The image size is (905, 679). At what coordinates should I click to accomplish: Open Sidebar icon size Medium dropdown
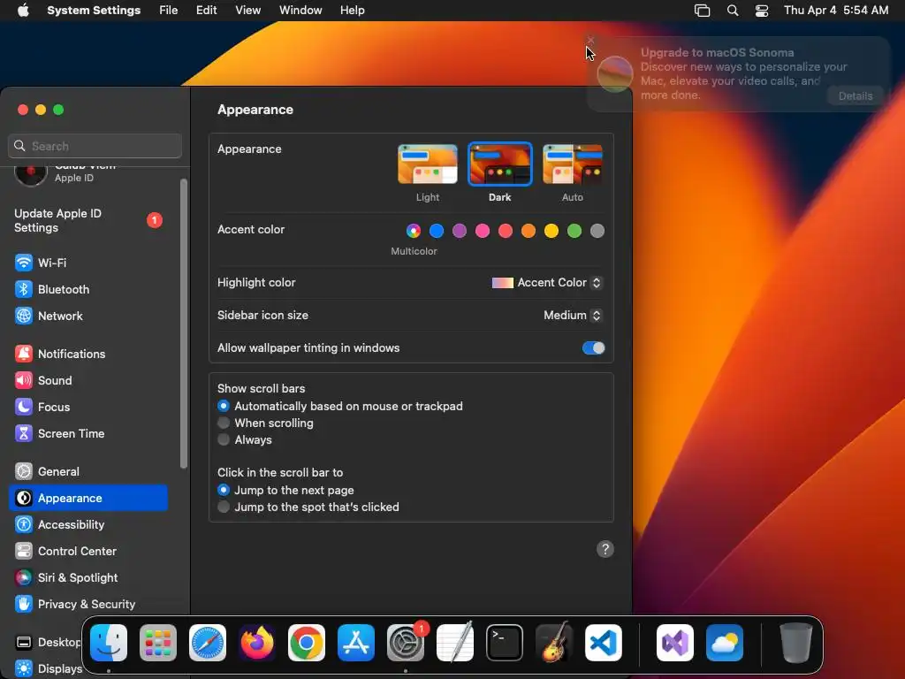click(573, 316)
